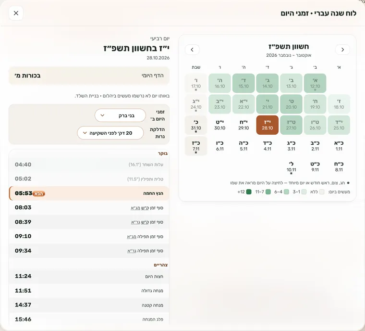
Task: Click the +12 darkest green legend swatch
Action: point(249,192)
